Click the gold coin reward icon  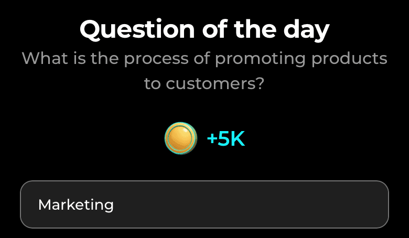[181, 138]
